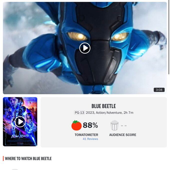The height and width of the screenshot is (170, 170).
Task: Click the Blue Beetle logo text on the poster
Action: click(x=20, y=136)
